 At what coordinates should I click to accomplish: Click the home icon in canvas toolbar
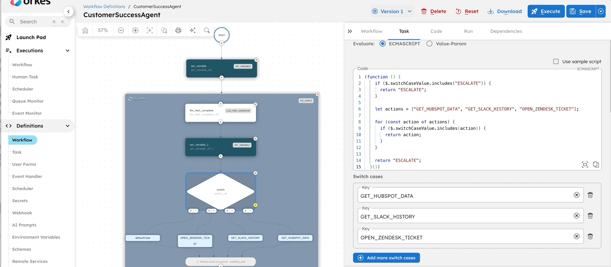coord(85,30)
